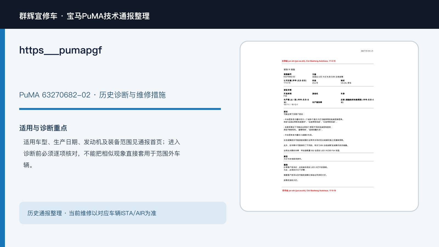Click production period 16-7-1 / 16-12-1
This screenshot has height=247, width=439.
tap(291, 105)
